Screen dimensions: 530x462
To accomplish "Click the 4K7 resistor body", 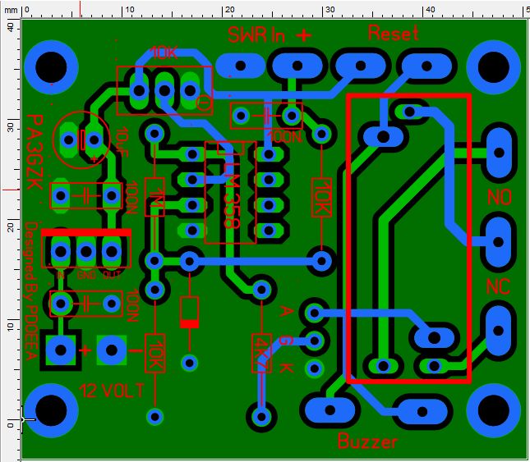I will (x=261, y=354).
